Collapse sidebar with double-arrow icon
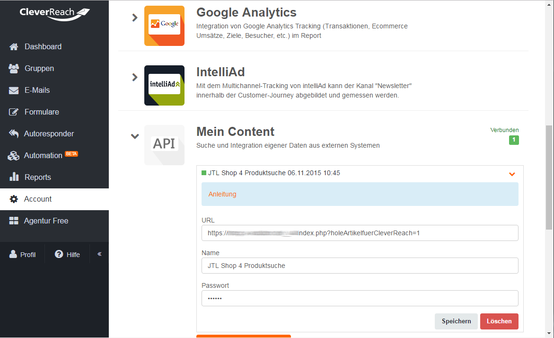 point(100,254)
